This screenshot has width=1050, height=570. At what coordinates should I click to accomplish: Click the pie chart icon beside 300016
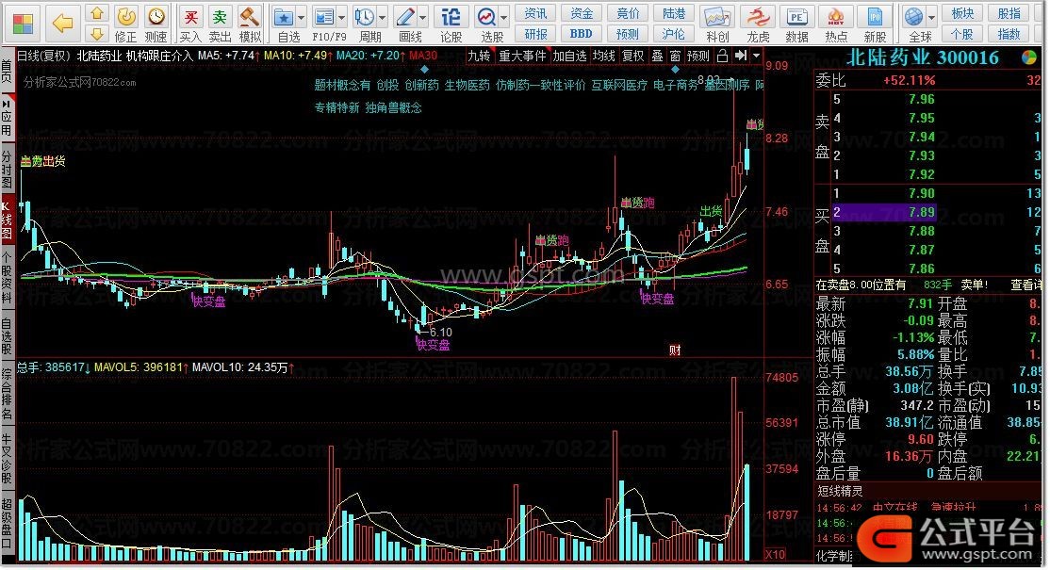point(1028,58)
